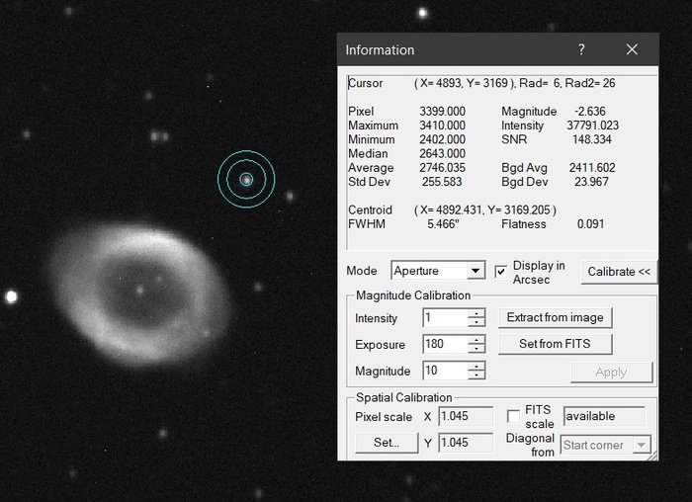Click the Set from FITS button
Image resolution: width=692 pixels, height=502 pixels.
pyautogui.click(x=554, y=344)
